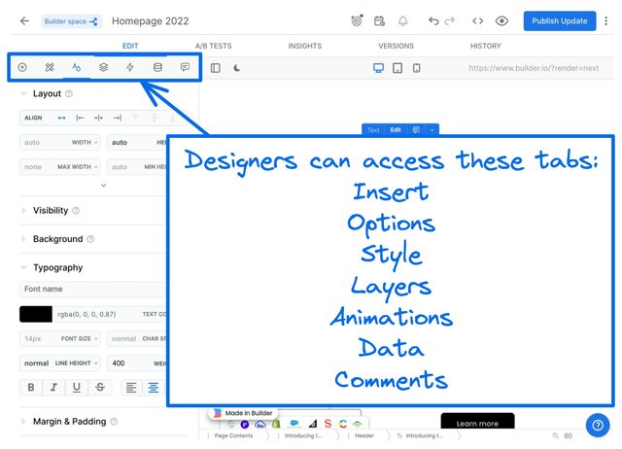
Task: Select tablet preview device
Action: point(397,68)
